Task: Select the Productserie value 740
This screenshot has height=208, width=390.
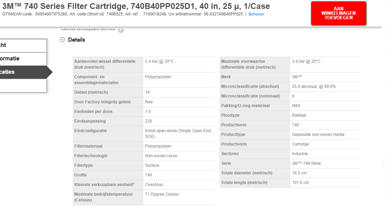Action: coord(295,125)
